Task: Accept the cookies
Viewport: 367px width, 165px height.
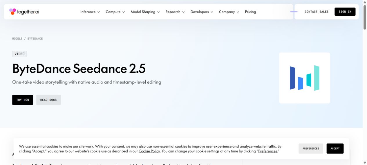Action: [335, 148]
